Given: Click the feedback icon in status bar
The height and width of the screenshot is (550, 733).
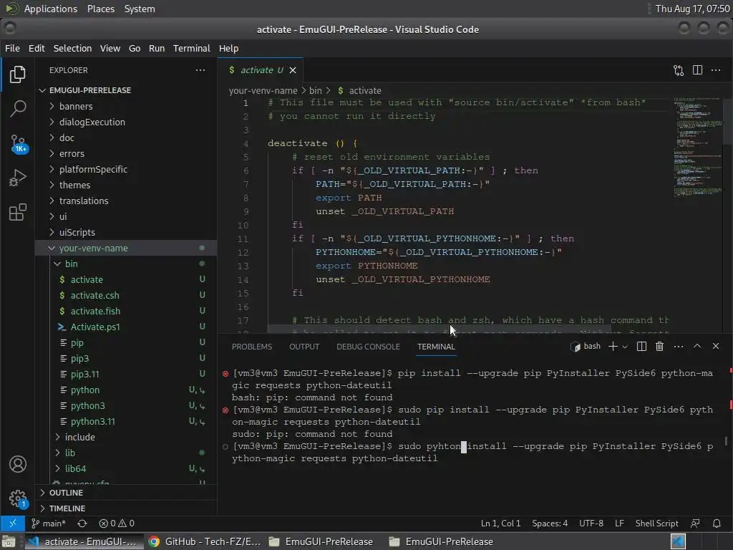Looking at the screenshot, I should (695, 524).
